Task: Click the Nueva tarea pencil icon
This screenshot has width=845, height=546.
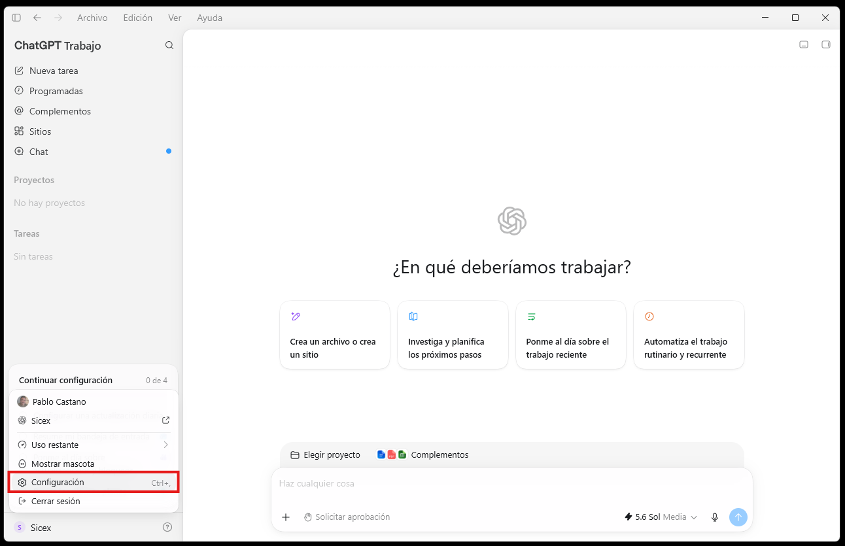Action: (x=19, y=71)
